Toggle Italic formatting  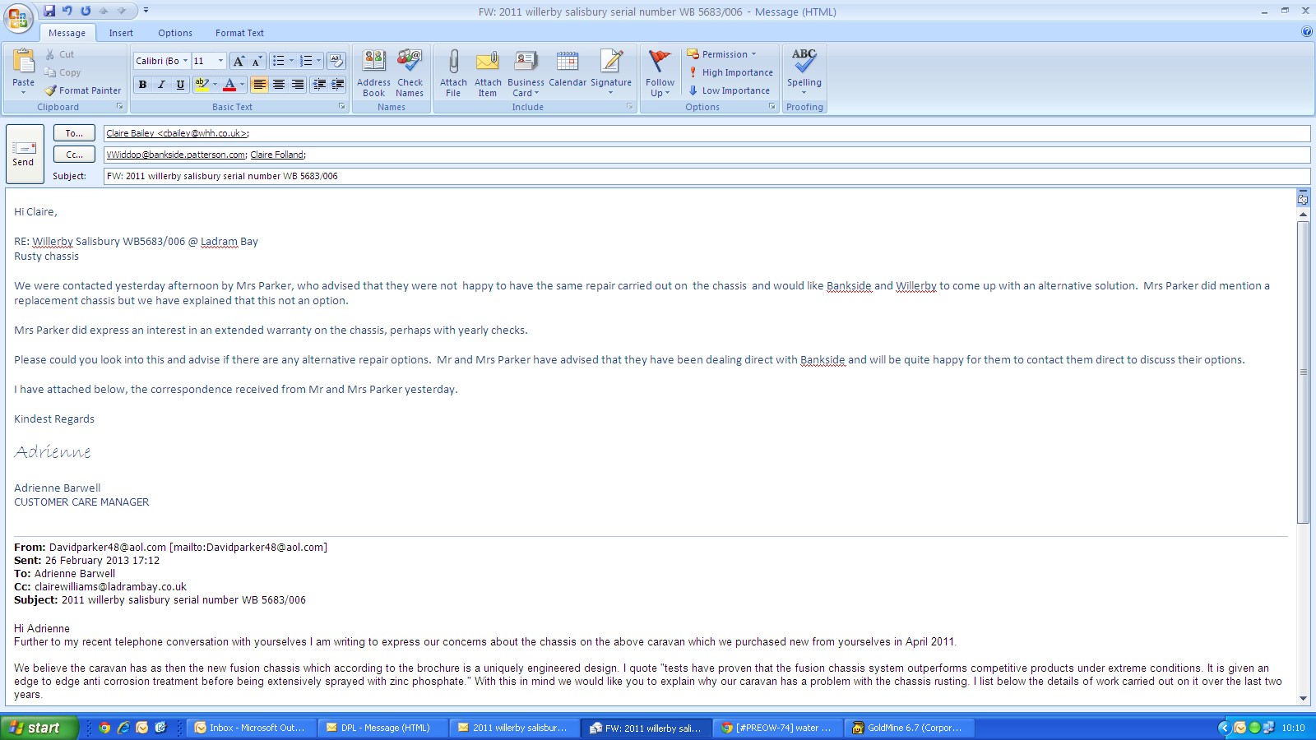click(x=161, y=85)
